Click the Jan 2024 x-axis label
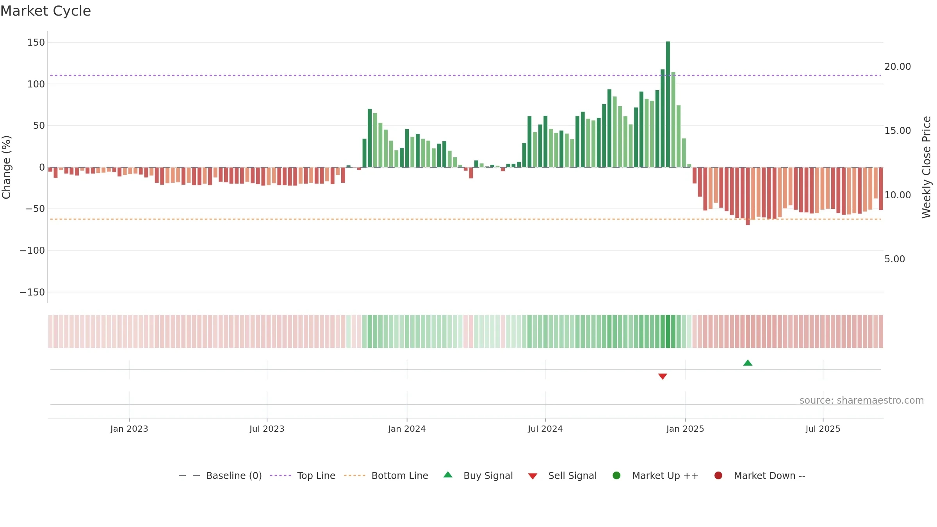 pyautogui.click(x=407, y=429)
